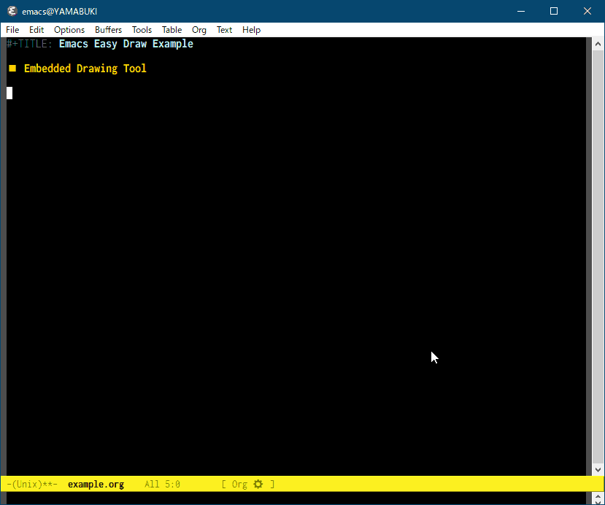This screenshot has height=505, width=605.
Task: Open the File menu
Action: 12,30
